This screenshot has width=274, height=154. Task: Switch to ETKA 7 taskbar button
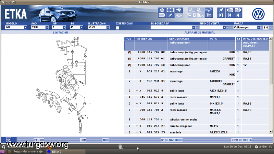point(66,152)
